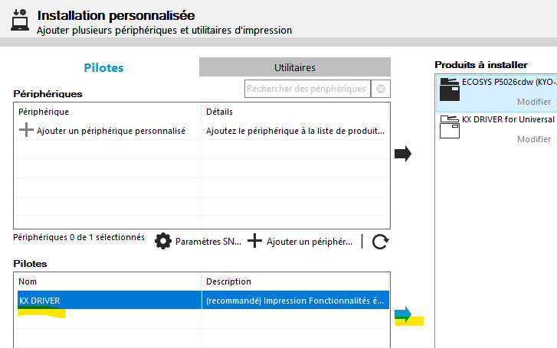
Task: Click the ECOSYS P5026cdw printer icon
Action: tap(448, 90)
